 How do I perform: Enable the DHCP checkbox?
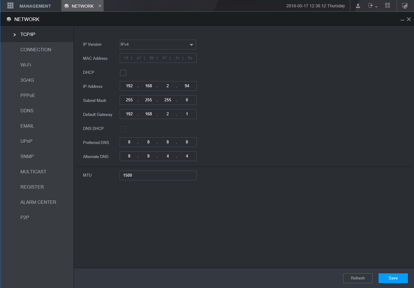pos(123,73)
